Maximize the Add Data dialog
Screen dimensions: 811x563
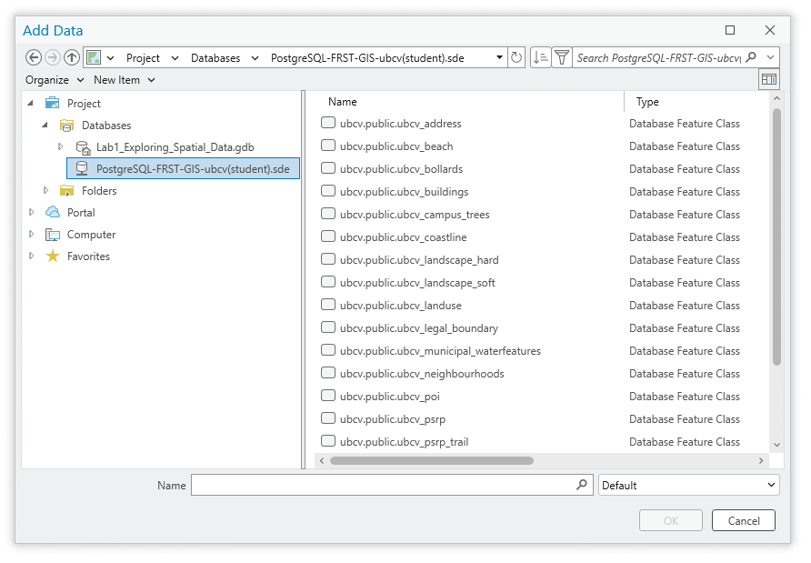tap(730, 30)
